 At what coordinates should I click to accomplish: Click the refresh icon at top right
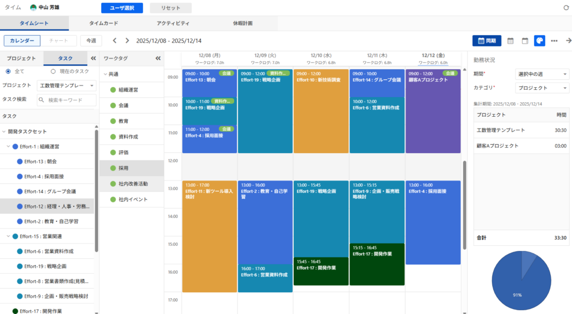click(566, 8)
